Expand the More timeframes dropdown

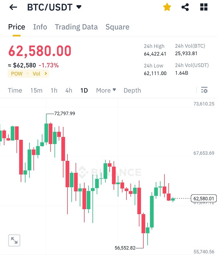pos(106,90)
